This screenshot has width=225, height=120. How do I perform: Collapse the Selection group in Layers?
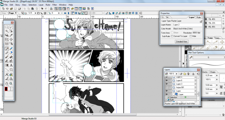pyautogui.click(x=166, y=97)
